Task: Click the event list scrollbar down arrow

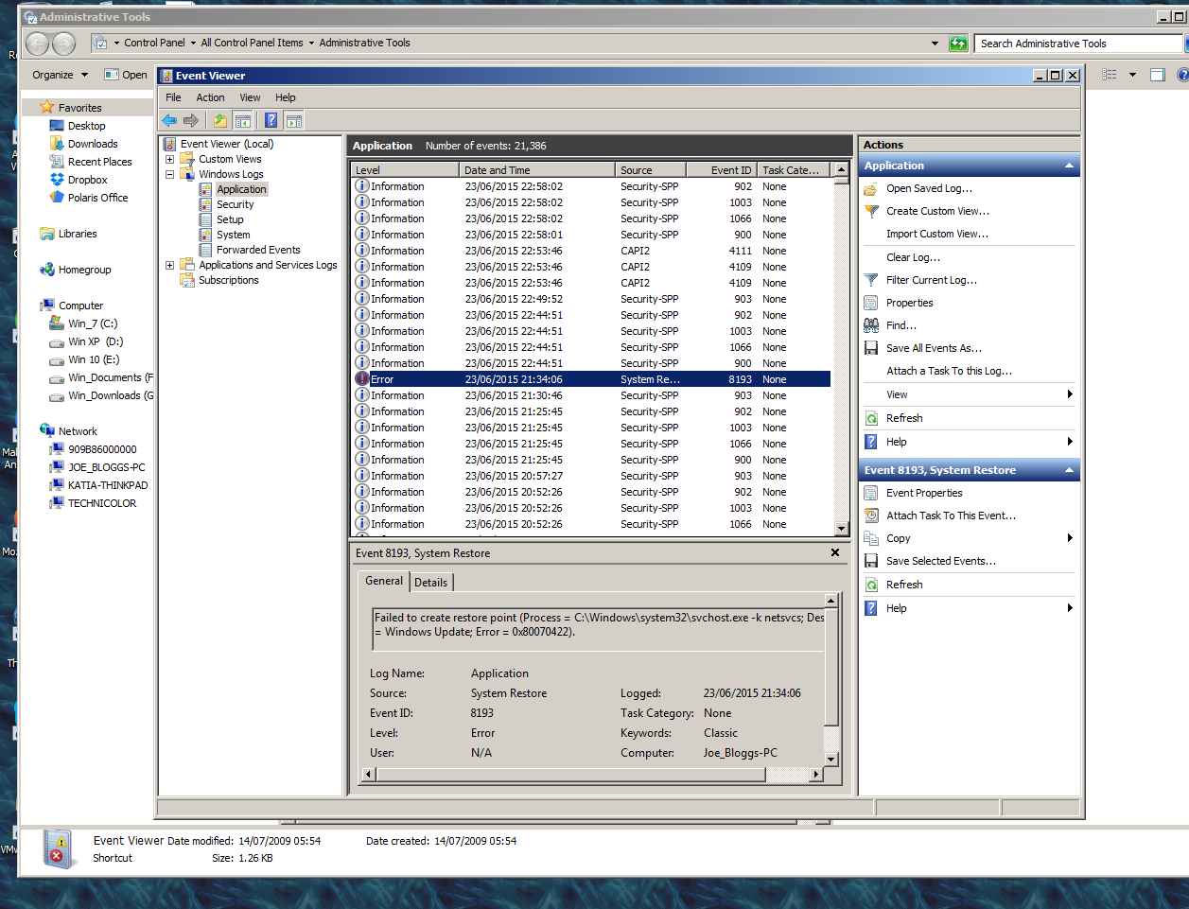Action: pyautogui.click(x=842, y=529)
